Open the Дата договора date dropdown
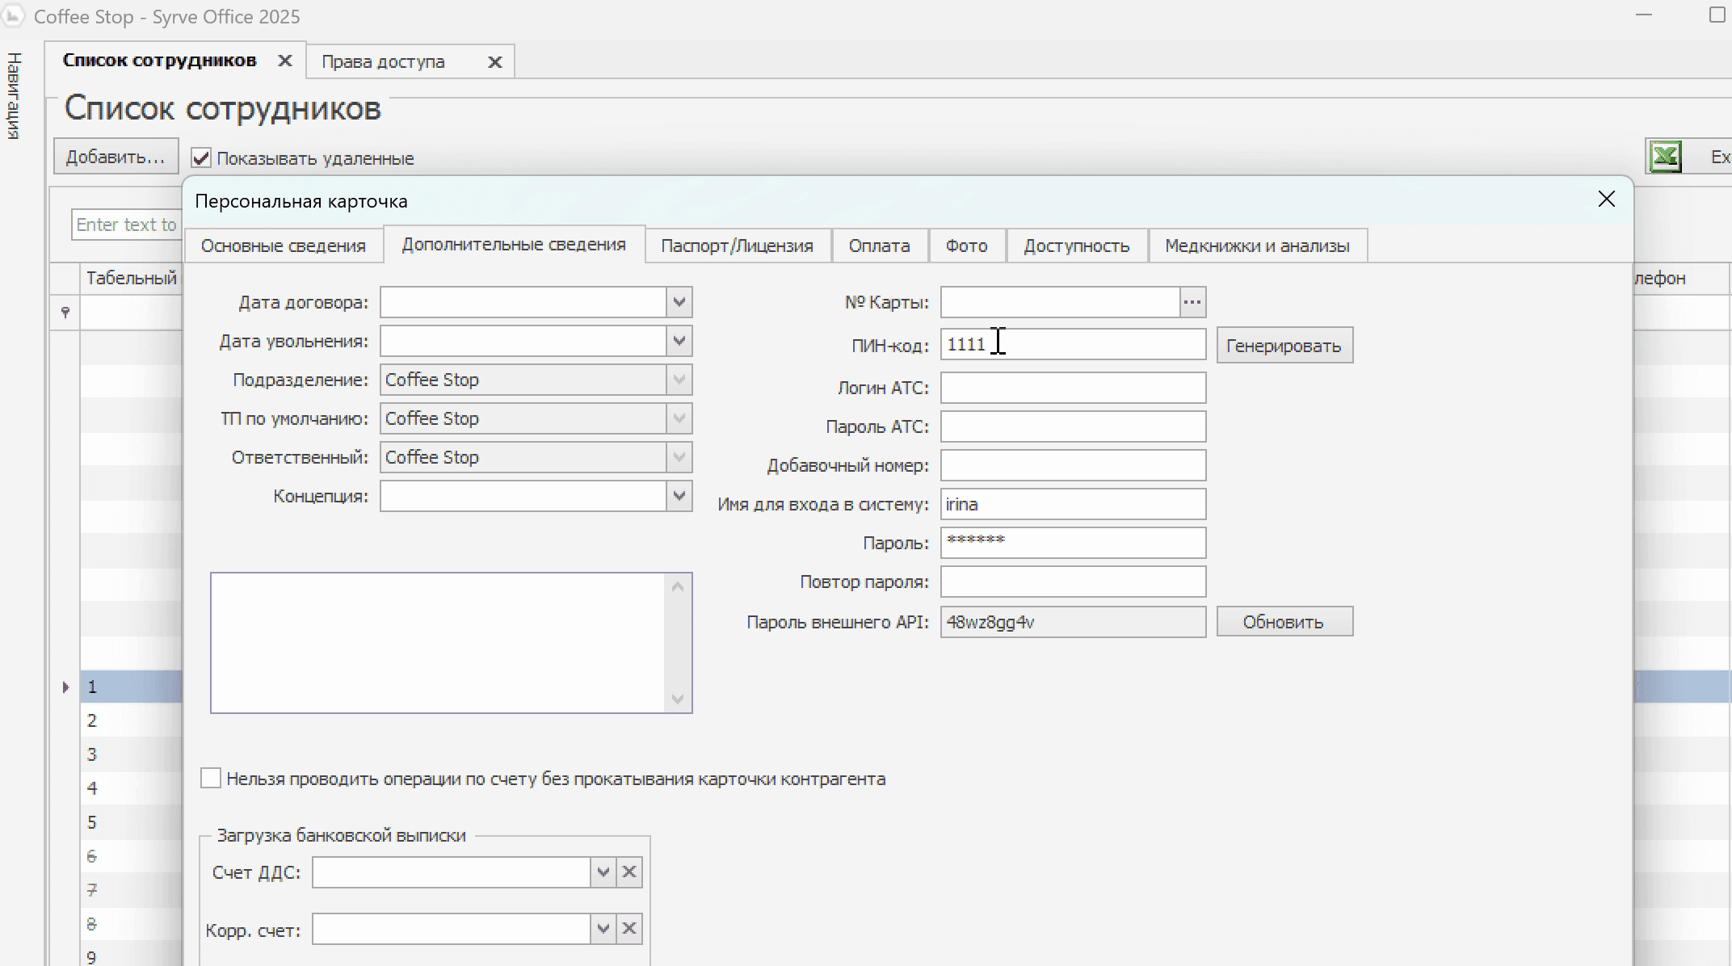The width and height of the screenshot is (1732, 966). coord(679,302)
